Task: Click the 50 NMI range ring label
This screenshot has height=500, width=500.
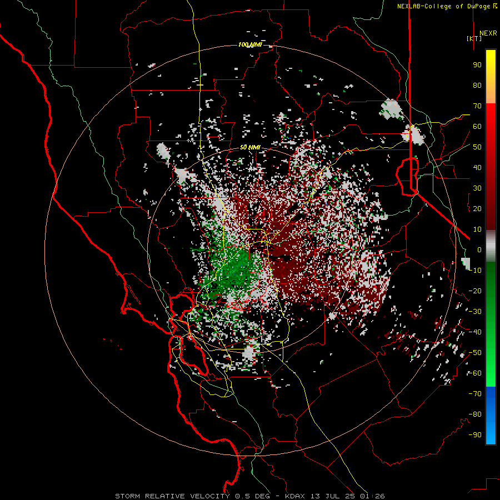Action: [x=250, y=147]
